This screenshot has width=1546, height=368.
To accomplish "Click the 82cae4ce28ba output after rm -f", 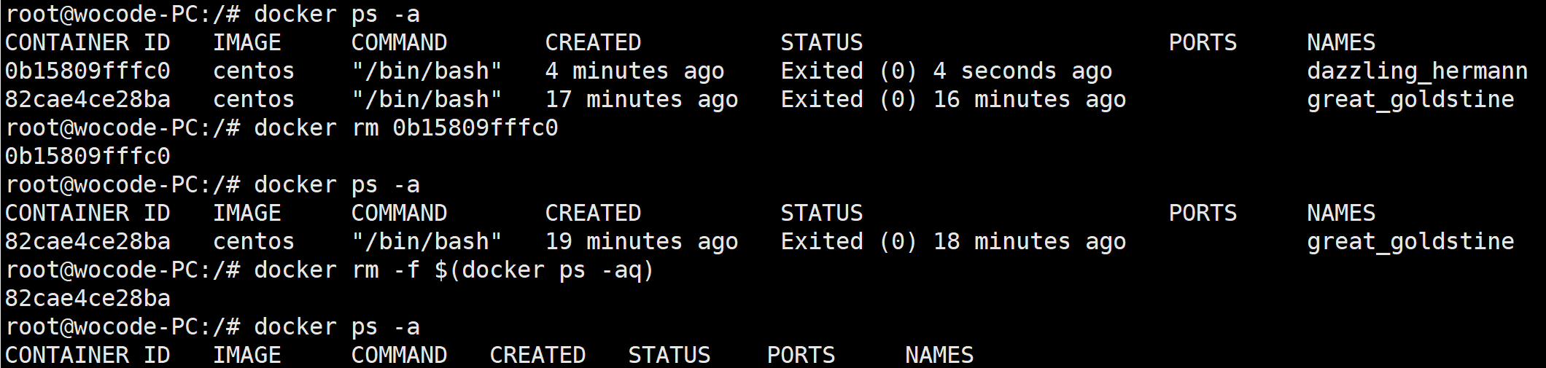I will point(88,298).
